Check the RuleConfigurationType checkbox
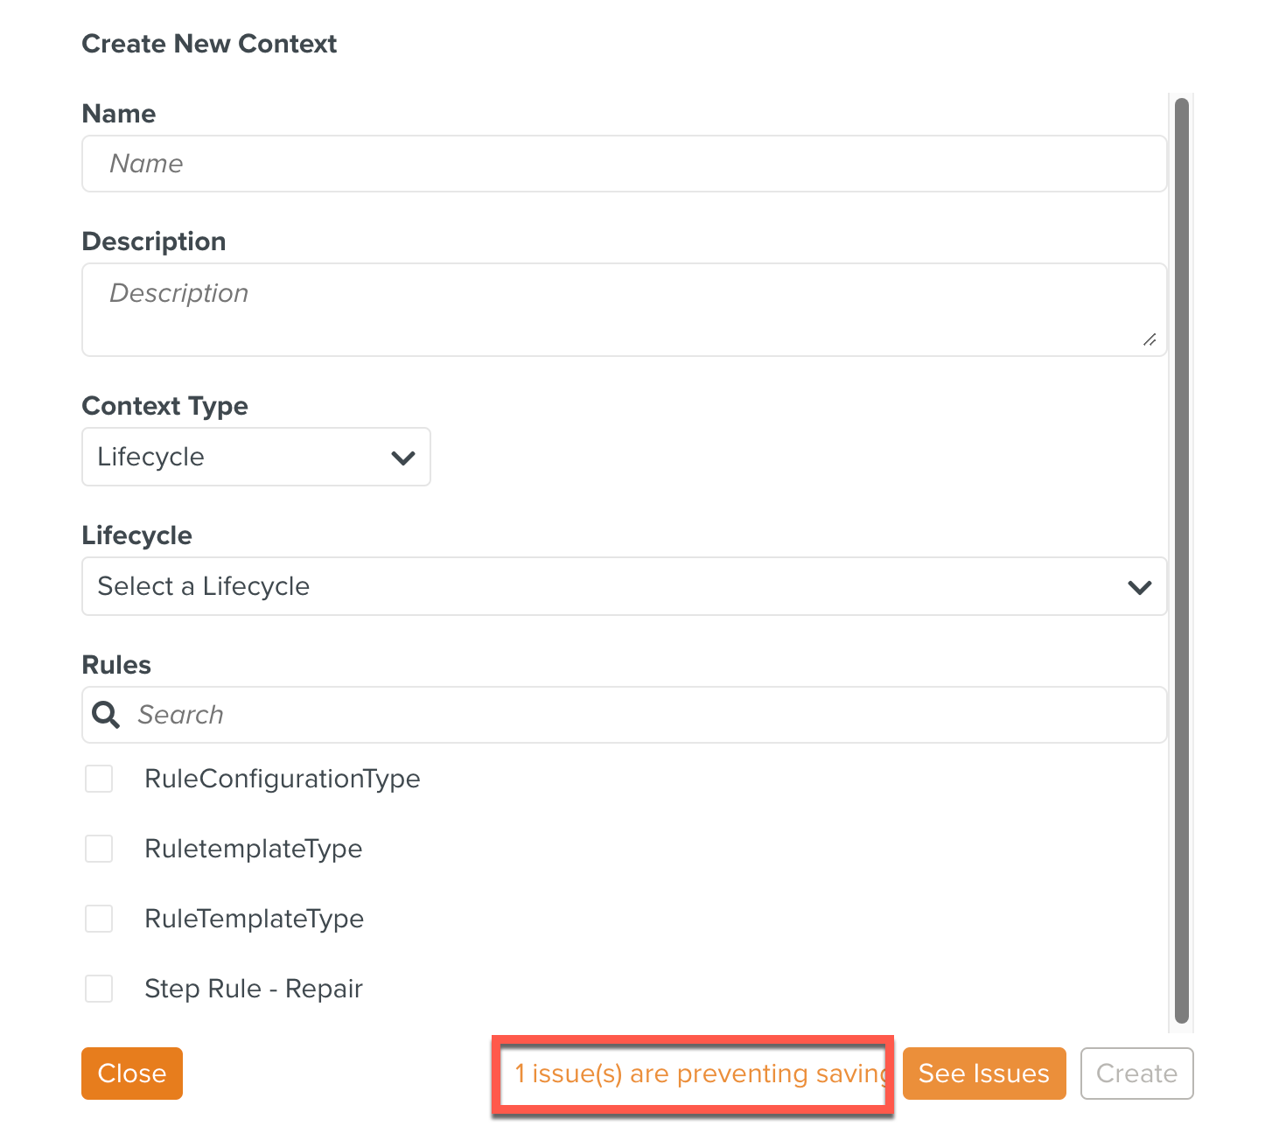The image size is (1272, 1126). tap(99, 779)
